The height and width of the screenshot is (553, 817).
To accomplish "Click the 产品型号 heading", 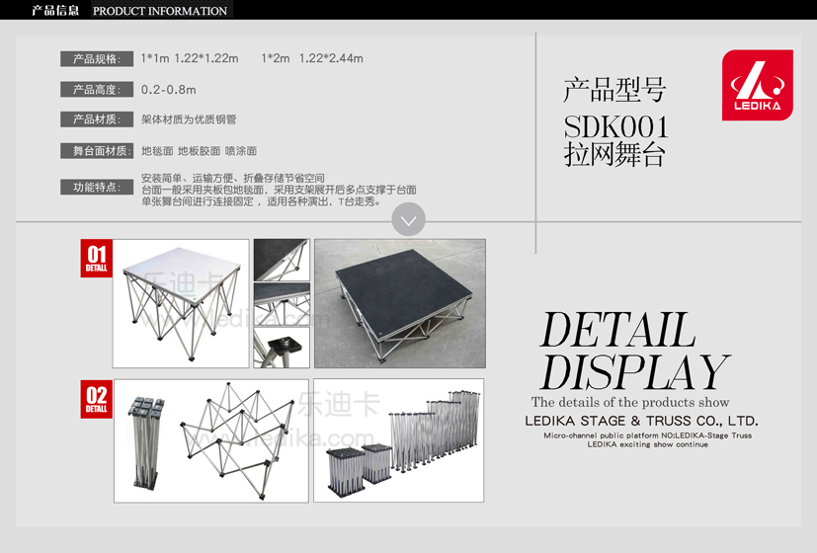I will pos(614,90).
